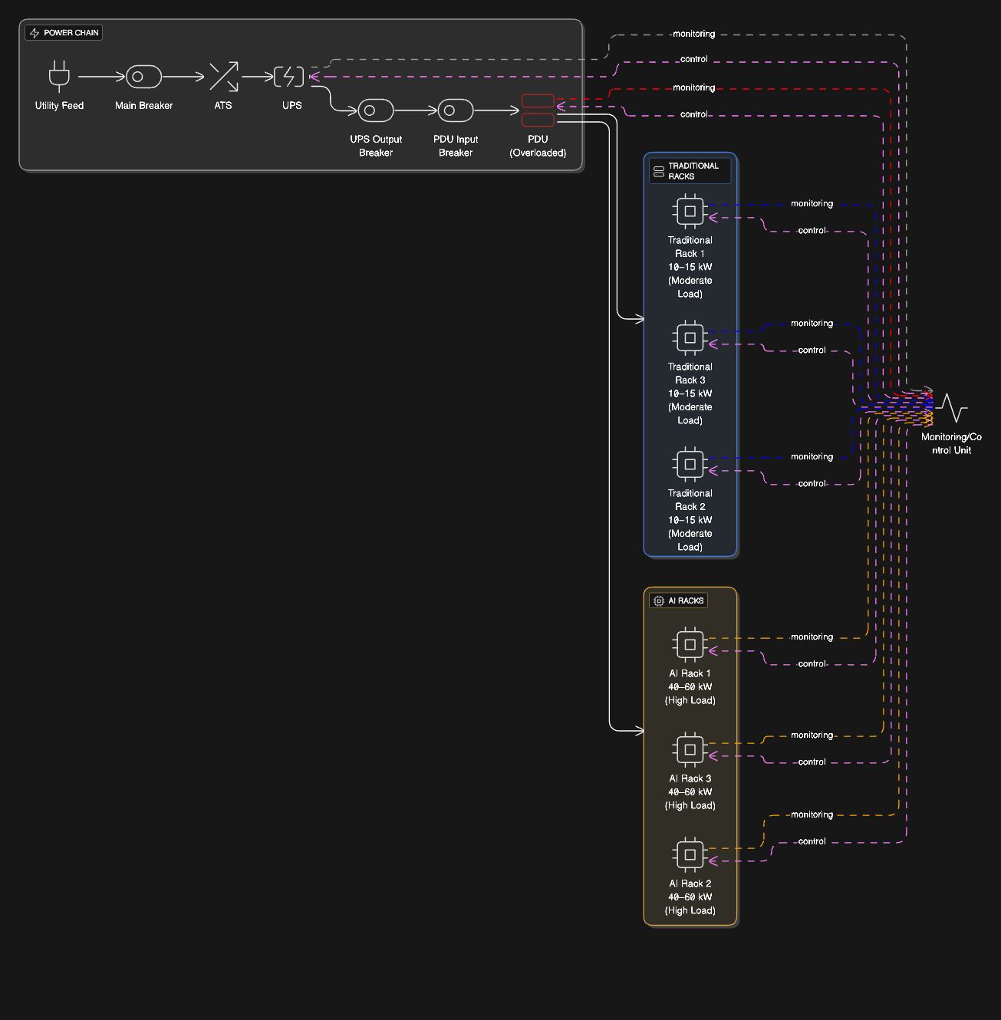Expand the TRADITIONAL RACKS group header
Image resolution: width=1001 pixels, height=1020 pixels.
click(x=689, y=170)
